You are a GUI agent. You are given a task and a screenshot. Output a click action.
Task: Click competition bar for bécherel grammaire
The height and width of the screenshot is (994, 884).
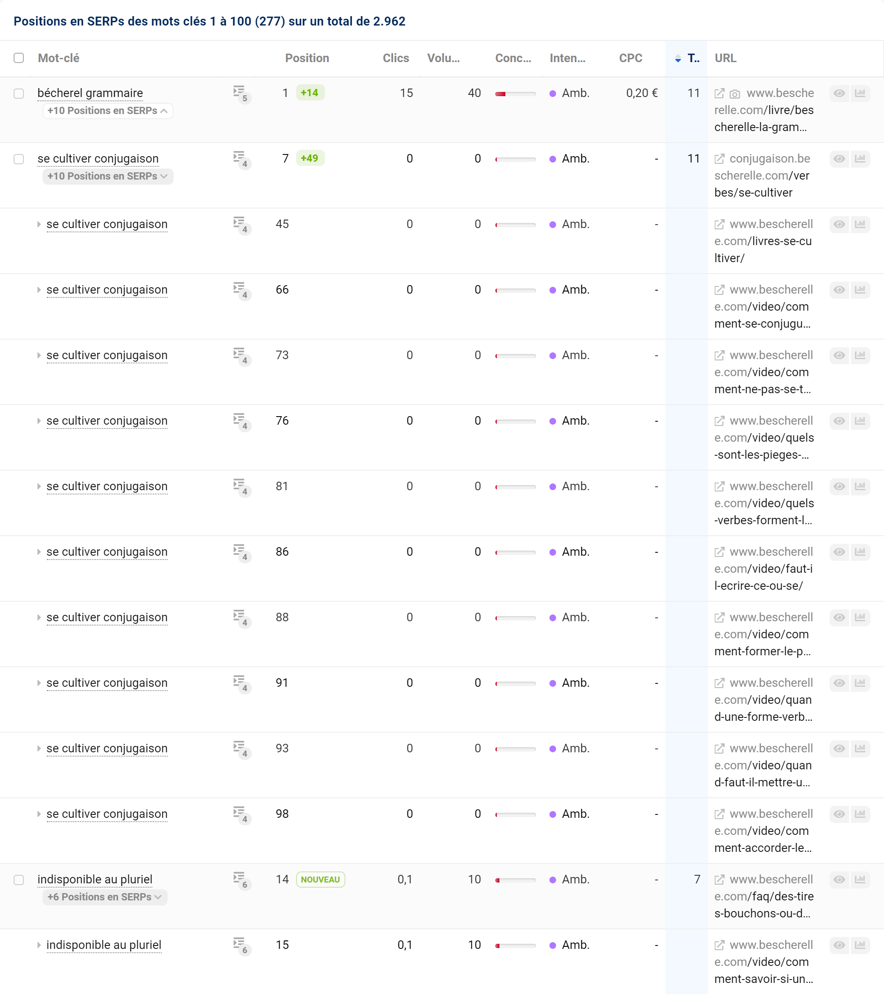(x=515, y=94)
